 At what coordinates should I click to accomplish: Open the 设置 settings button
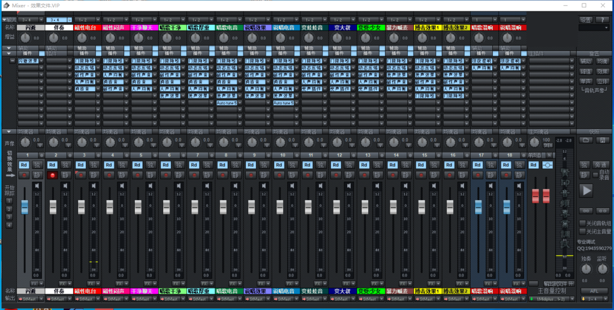[x=586, y=20]
